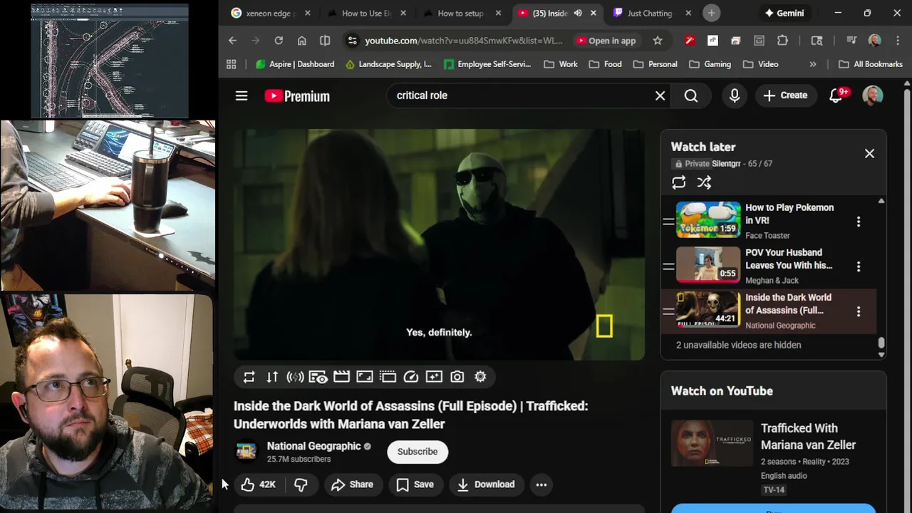Screen dimensions: 912x513
Task: Click the volume boost icon under the video
Action: pos(295,377)
